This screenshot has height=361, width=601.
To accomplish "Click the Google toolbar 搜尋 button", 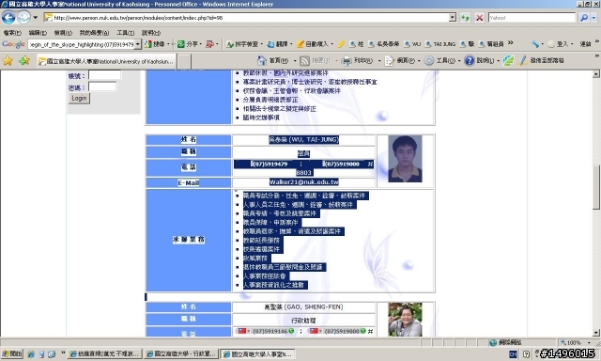I will click(x=155, y=44).
